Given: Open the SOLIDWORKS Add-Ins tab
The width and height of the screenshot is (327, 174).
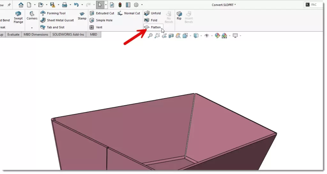Looking at the screenshot, I should pos(68,35).
